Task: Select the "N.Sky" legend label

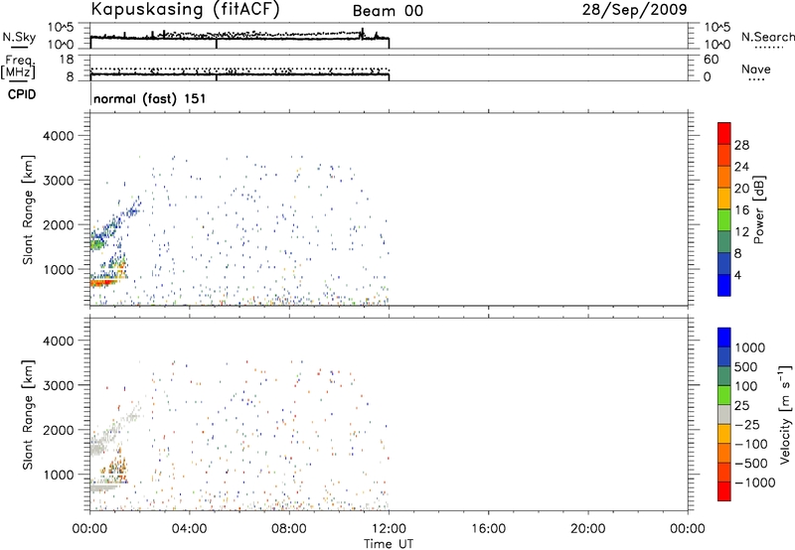Action: [x=19, y=37]
